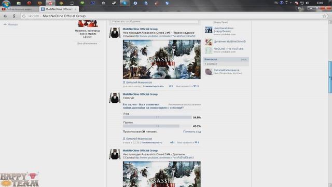The height and width of the screenshot is (187, 332).
Task: Open the author avatar of the #4 Доплыли post
Action: (x=115, y=154)
